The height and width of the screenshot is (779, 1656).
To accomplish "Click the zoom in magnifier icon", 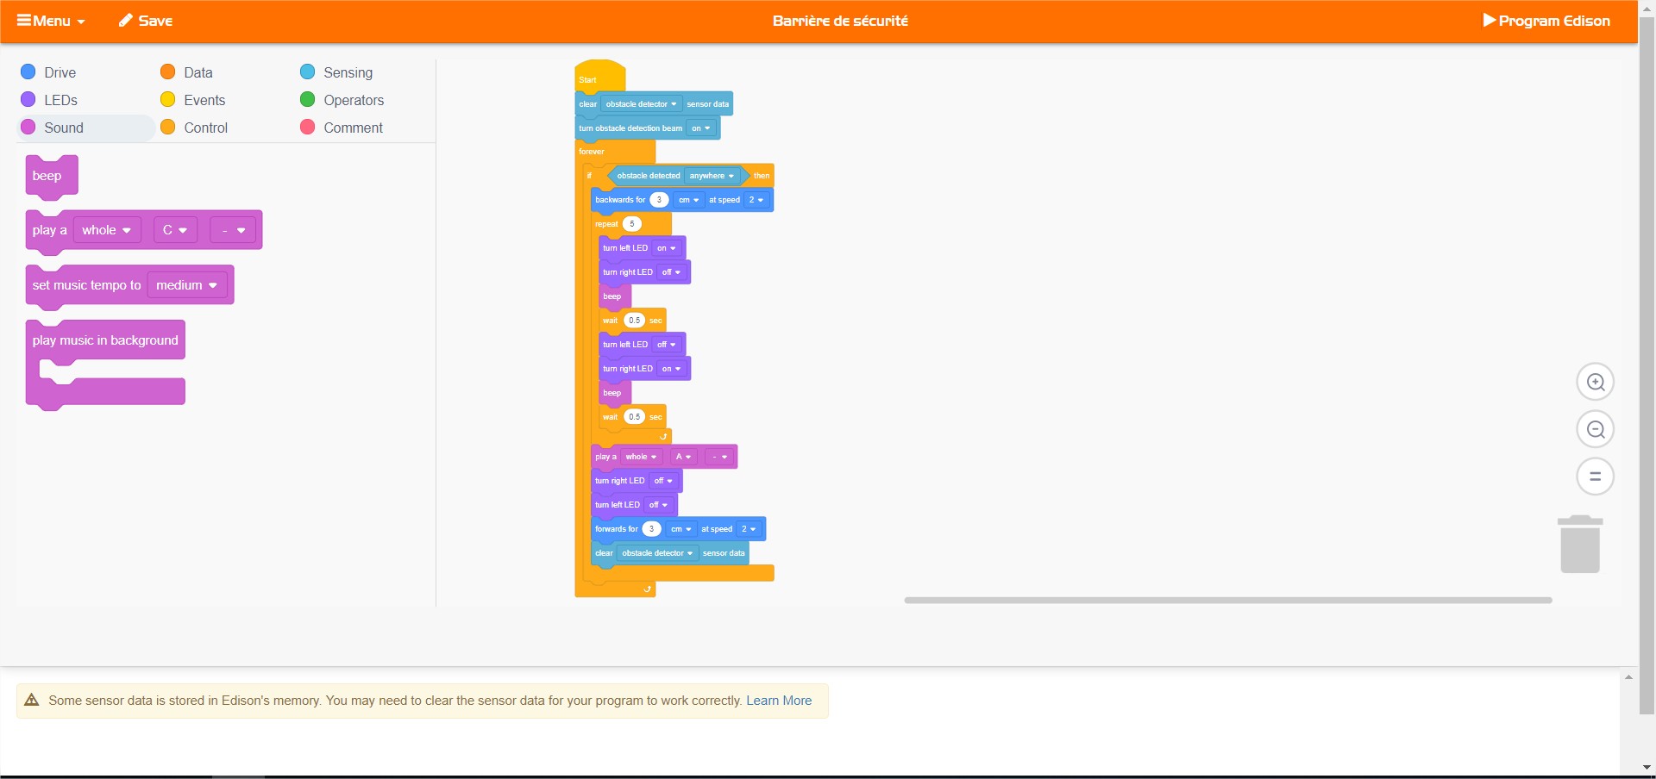I will coord(1595,382).
